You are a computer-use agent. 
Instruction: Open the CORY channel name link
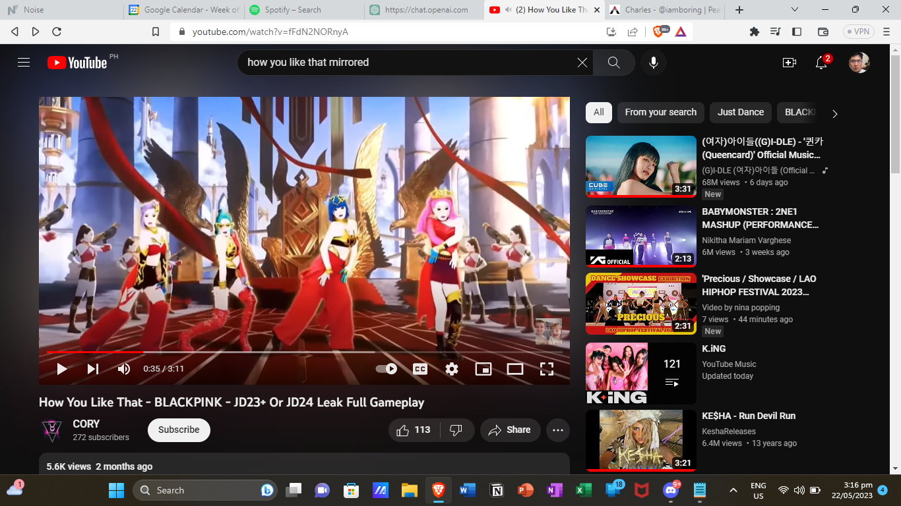(86, 424)
